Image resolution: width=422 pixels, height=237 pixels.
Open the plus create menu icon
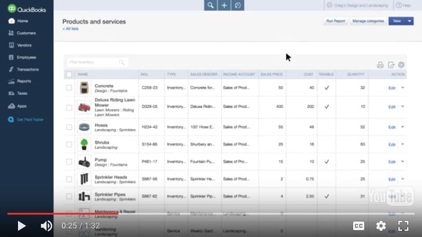[x=224, y=6]
